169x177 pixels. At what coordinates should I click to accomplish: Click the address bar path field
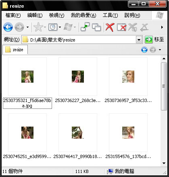[82, 40]
